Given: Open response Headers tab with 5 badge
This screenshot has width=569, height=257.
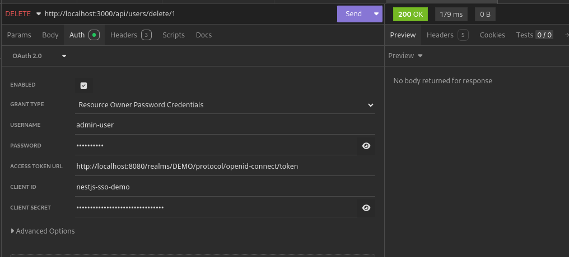Looking at the screenshot, I should [447, 35].
